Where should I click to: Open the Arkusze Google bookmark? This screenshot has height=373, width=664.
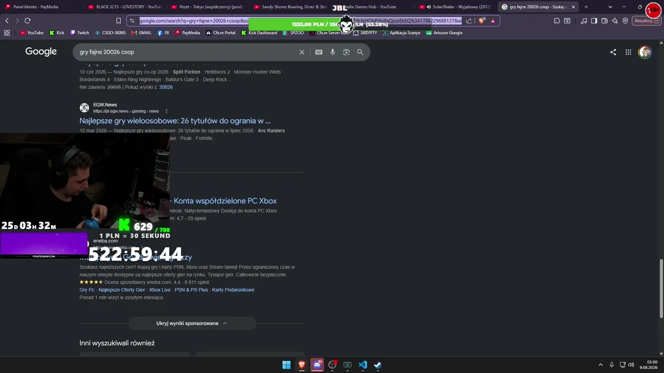(x=445, y=33)
